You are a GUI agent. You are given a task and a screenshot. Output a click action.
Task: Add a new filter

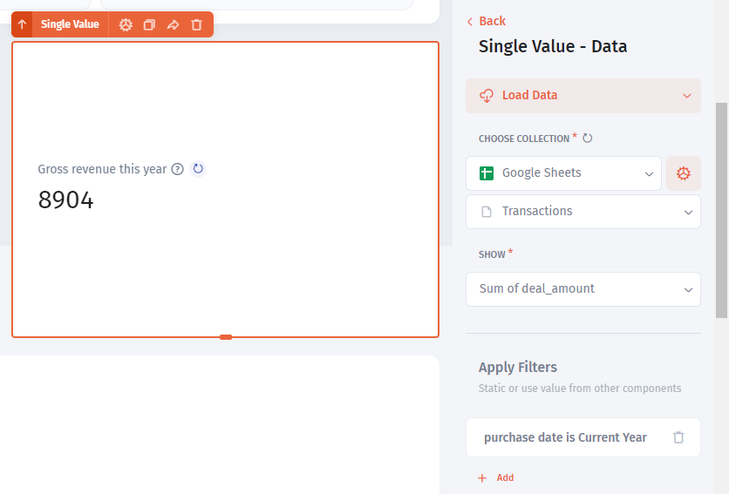496,477
